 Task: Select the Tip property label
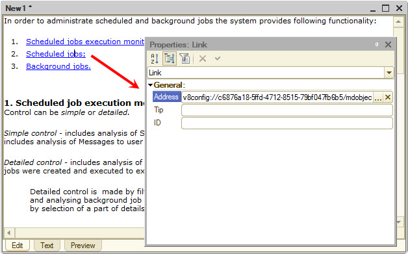coord(159,110)
